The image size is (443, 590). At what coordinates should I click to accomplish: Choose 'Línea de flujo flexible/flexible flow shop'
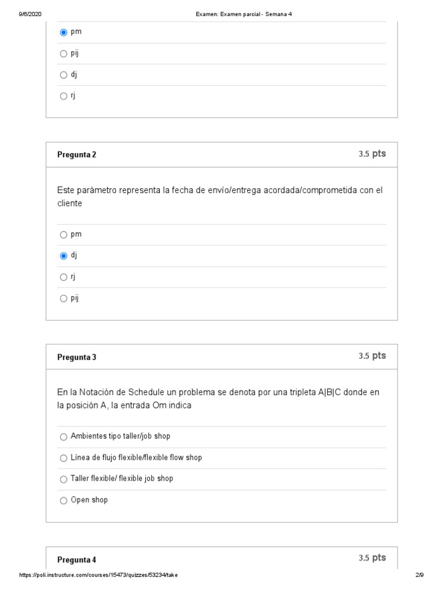pyautogui.click(x=63, y=458)
